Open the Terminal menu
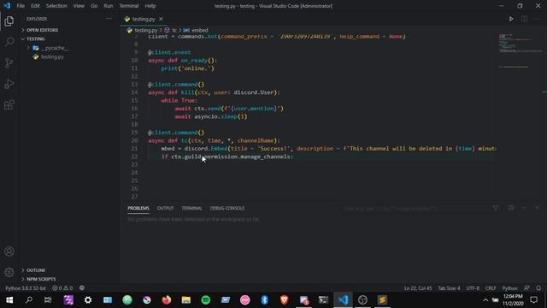 coord(129,6)
